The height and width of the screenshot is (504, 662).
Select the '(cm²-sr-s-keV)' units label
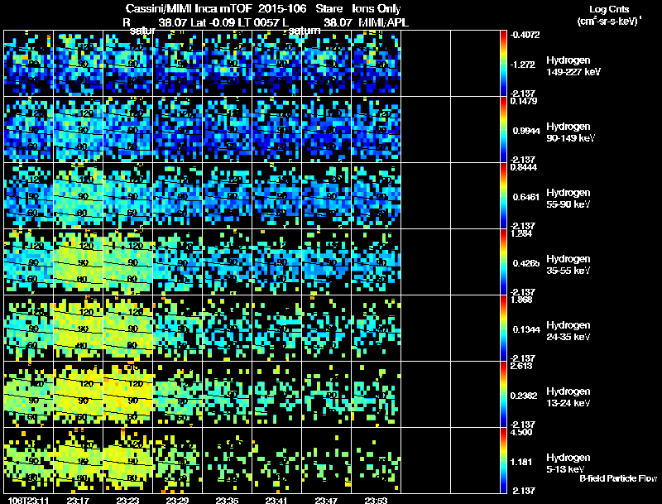pos(608,22)
